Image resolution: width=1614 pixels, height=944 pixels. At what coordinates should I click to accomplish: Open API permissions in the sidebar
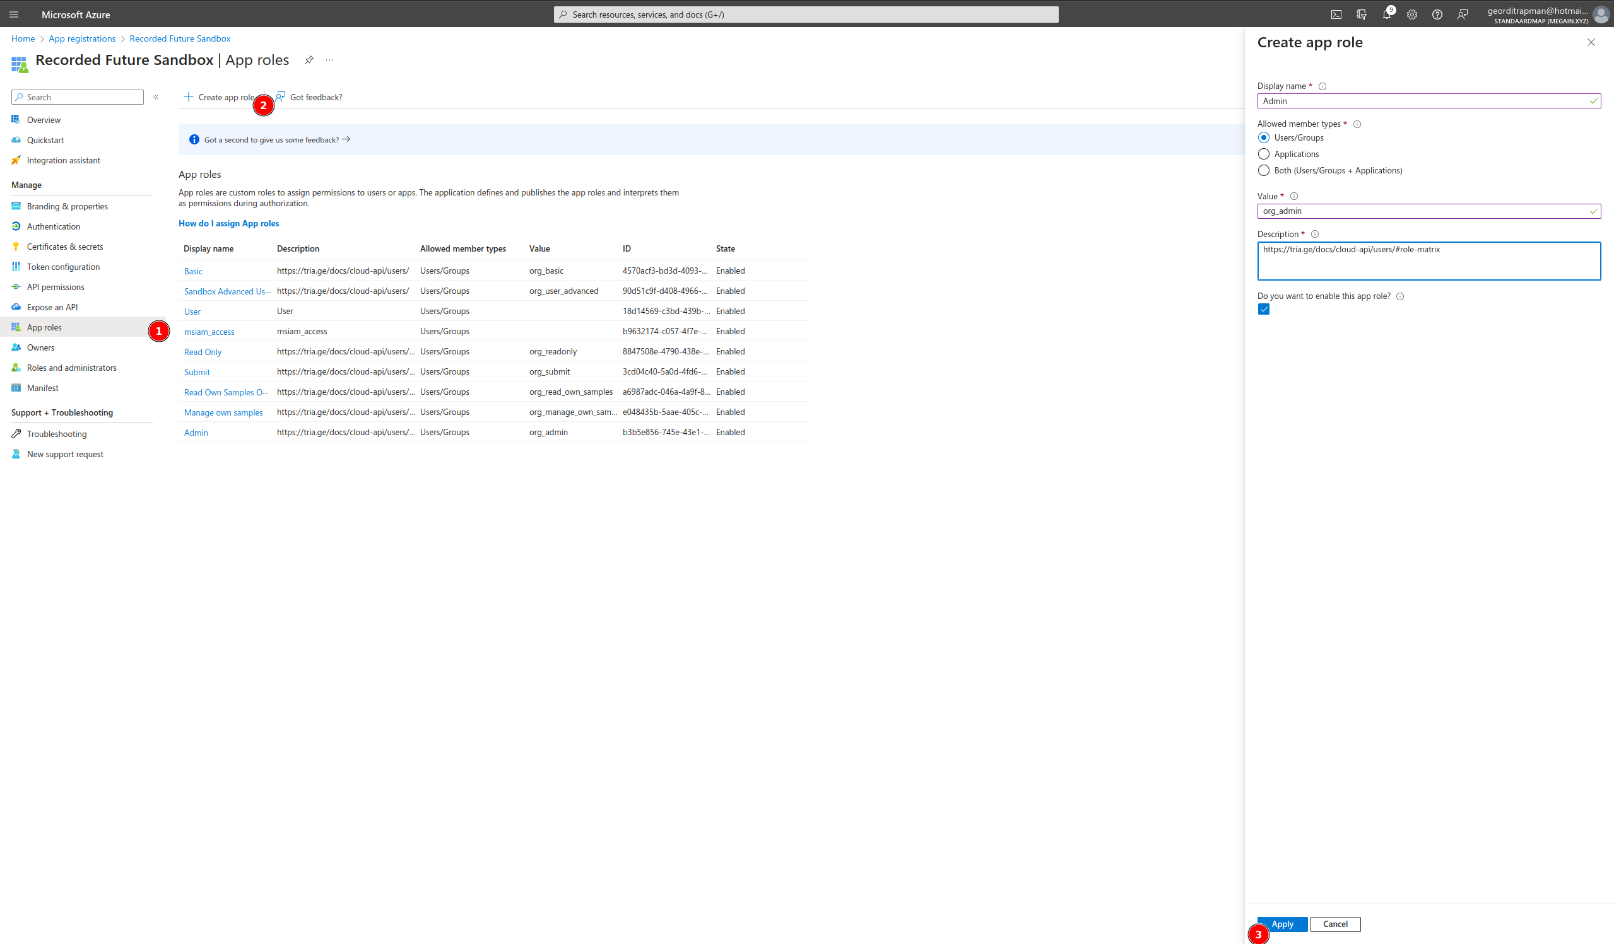[x=55, y=288]
